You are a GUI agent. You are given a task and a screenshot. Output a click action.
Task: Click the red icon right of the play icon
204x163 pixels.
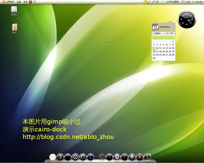(140, 157)
